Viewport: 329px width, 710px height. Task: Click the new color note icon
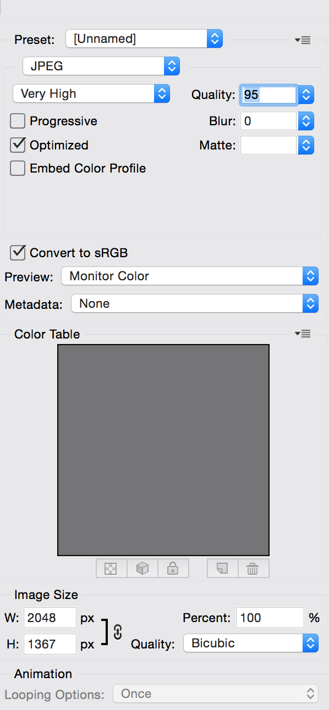tap(222, 569)
